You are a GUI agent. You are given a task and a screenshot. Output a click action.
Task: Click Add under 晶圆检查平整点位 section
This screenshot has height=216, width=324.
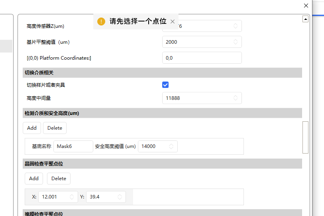tap(34, 178)
